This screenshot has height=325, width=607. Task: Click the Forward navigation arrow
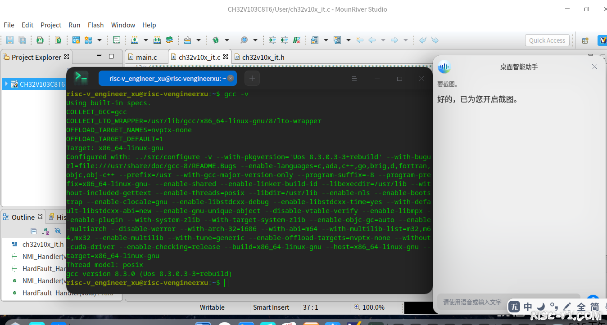(x=394, y=40)
